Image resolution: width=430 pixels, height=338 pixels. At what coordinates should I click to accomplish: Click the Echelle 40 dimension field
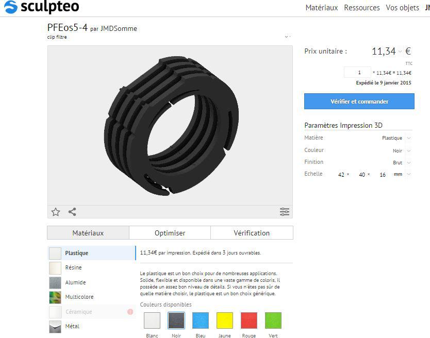click(x=362, y=174)
